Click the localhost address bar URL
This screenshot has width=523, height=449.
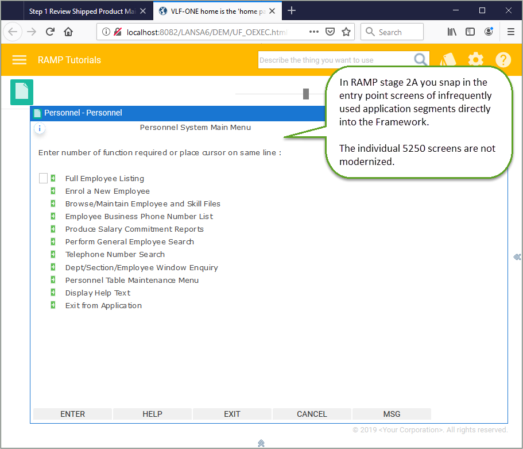click(207, 32)
